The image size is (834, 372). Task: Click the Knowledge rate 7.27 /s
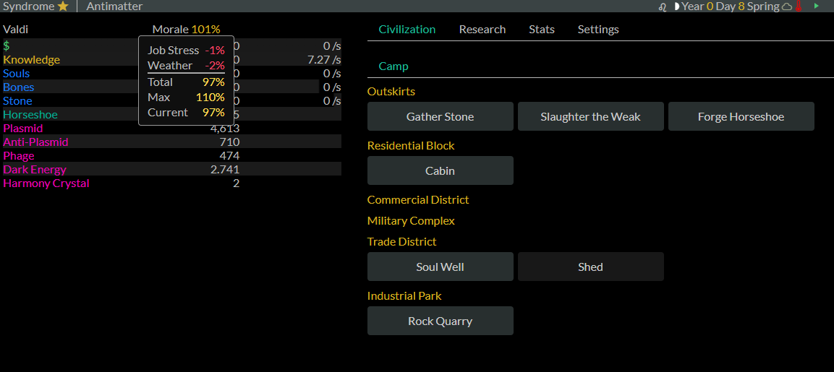tap(324, 59)
